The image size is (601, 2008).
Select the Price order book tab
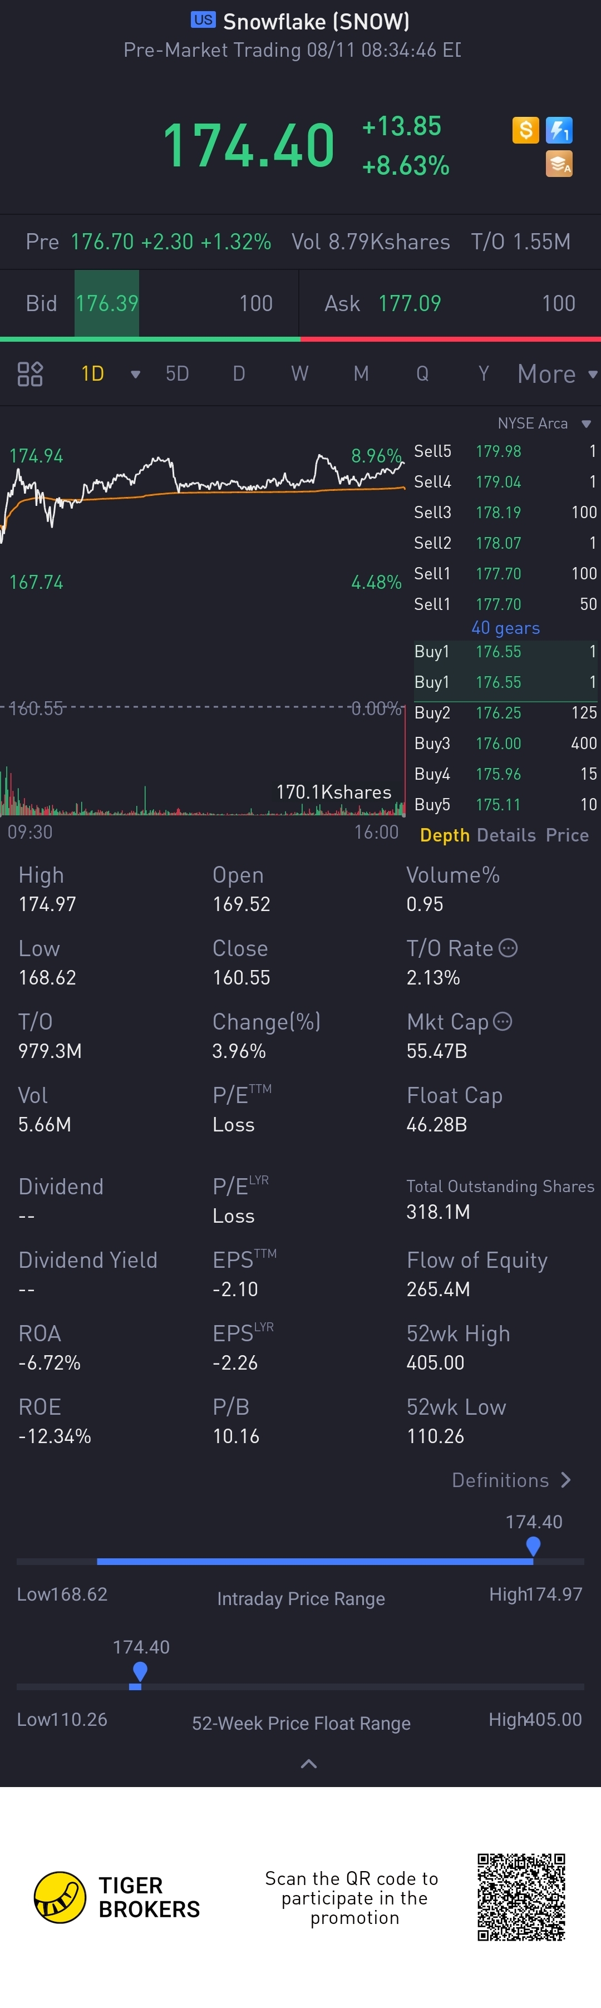coord(566,835)
